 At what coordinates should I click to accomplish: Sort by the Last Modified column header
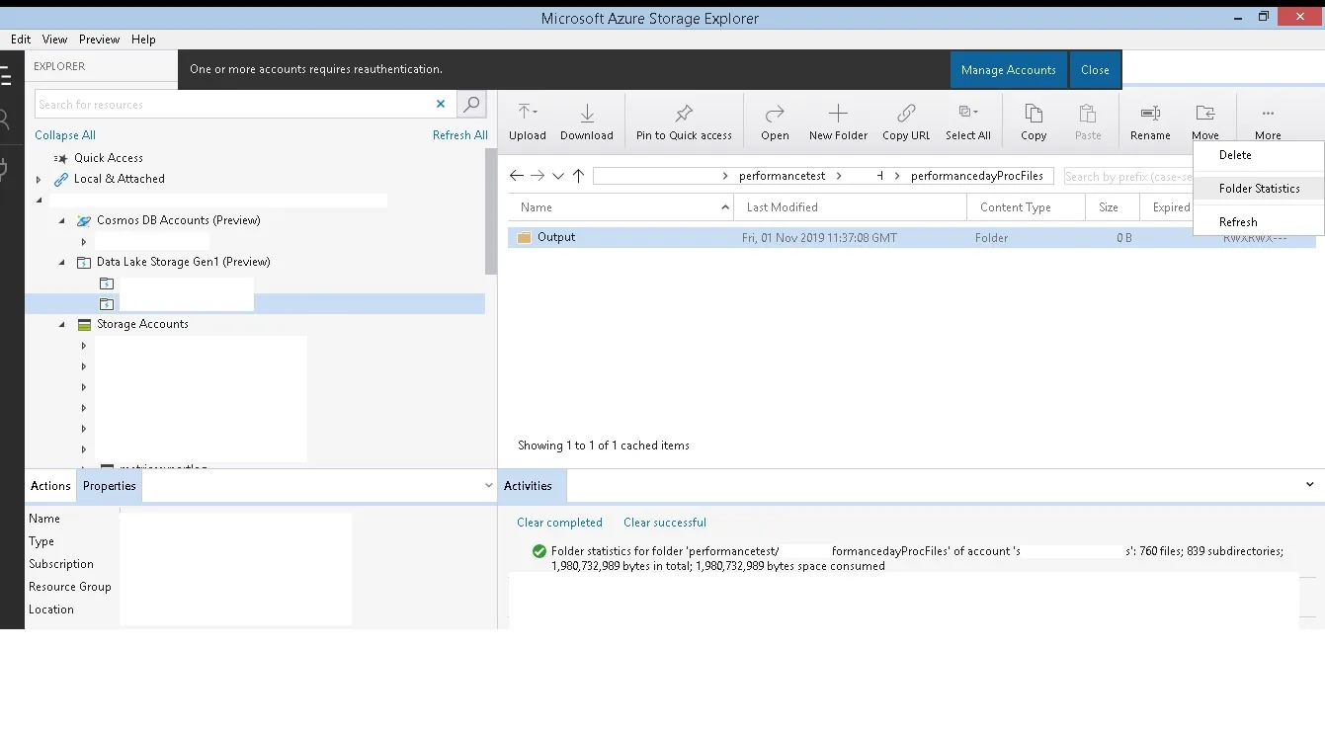coord(850,207)
